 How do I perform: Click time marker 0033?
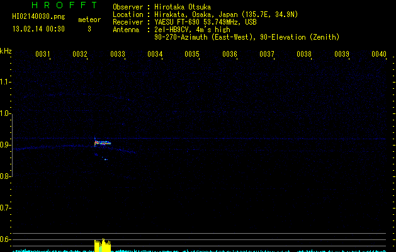click(118, 54)
